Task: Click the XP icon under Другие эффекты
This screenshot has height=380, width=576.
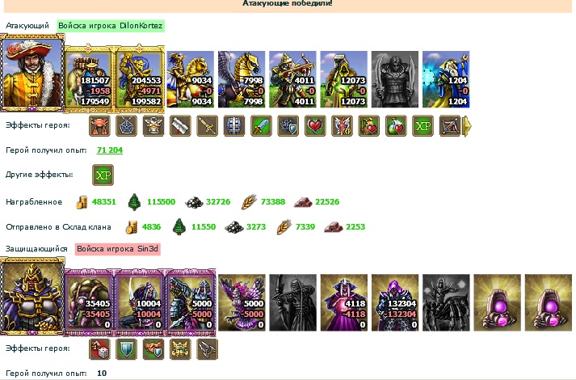Action: tap(103, 175)
